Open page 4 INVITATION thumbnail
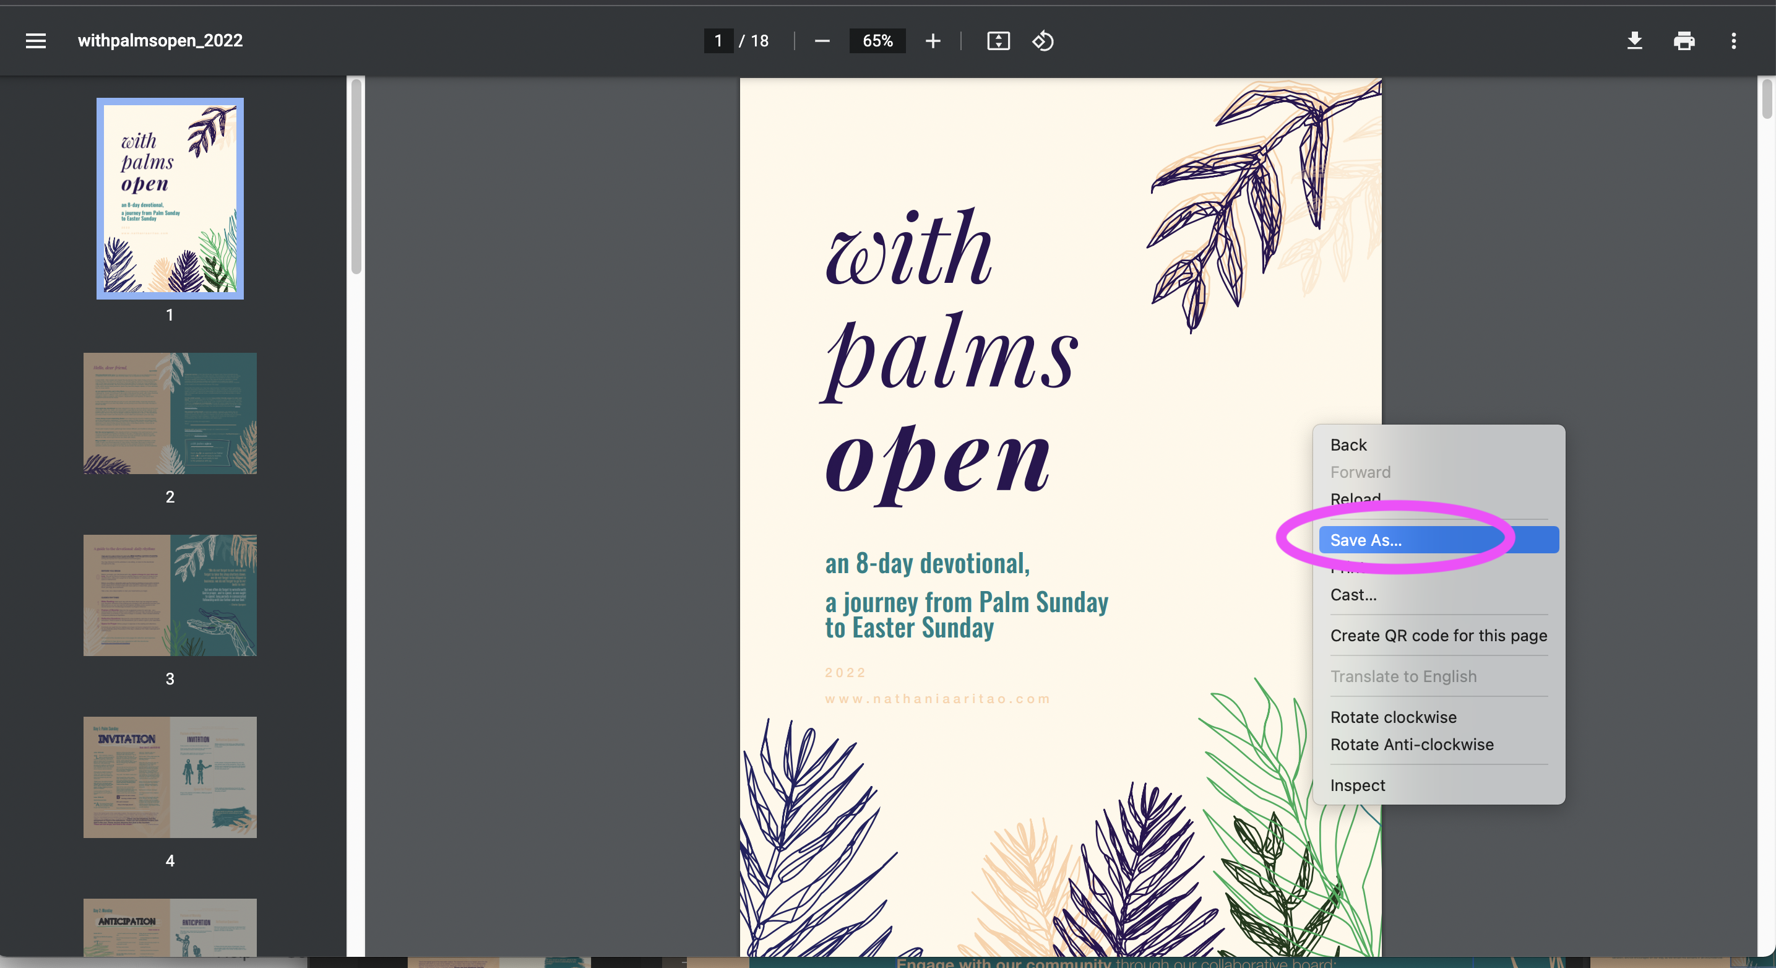 (170, 776)
